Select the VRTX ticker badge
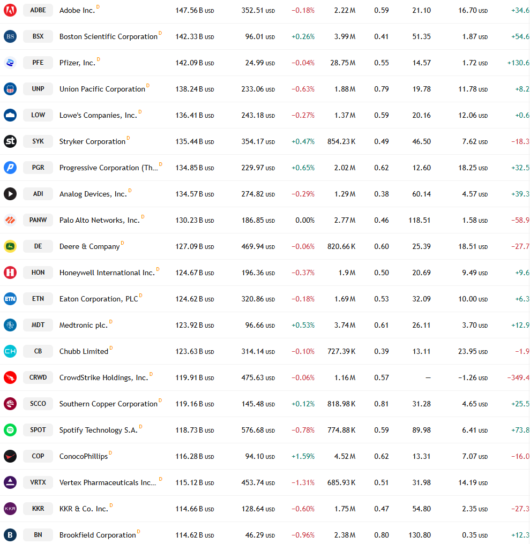 coord(38,482)
